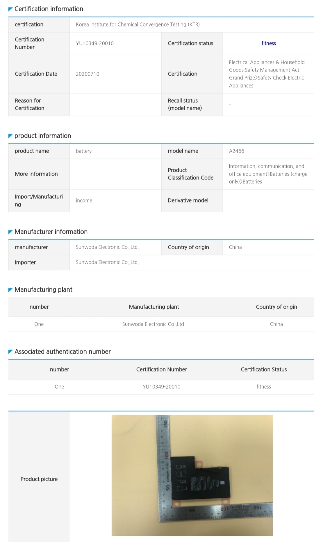
Task: Click 'Derivative model' label
Action: click(188, 200)
